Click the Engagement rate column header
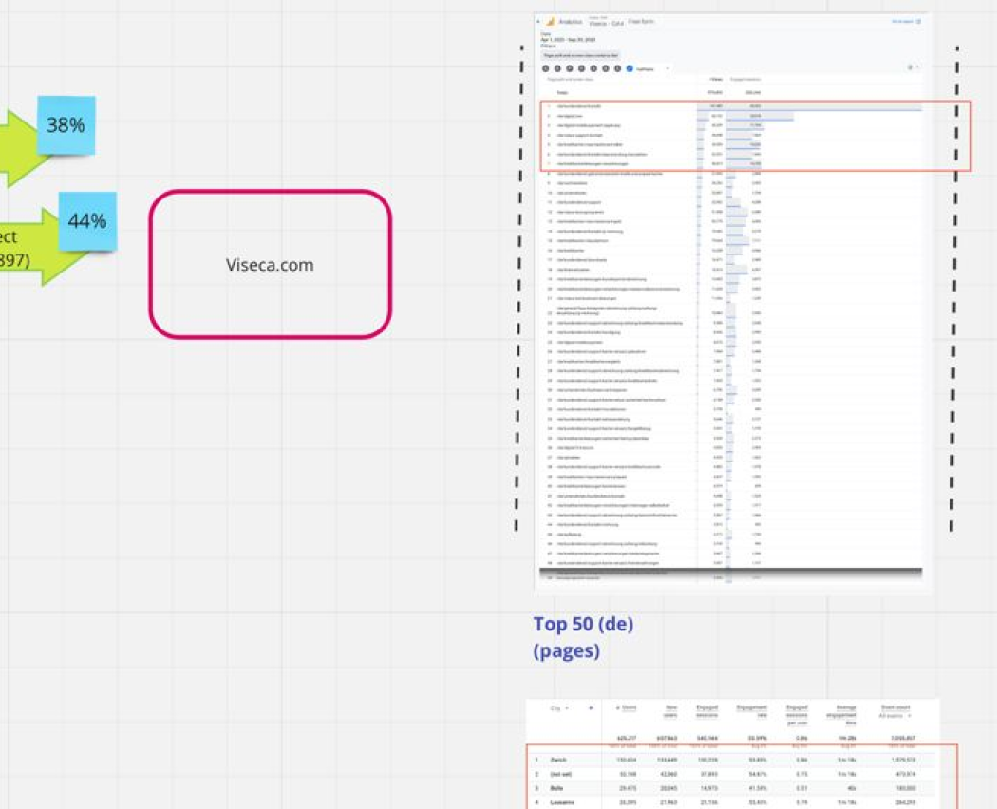The height and width of the screenshot is (809, 997). 752,711
